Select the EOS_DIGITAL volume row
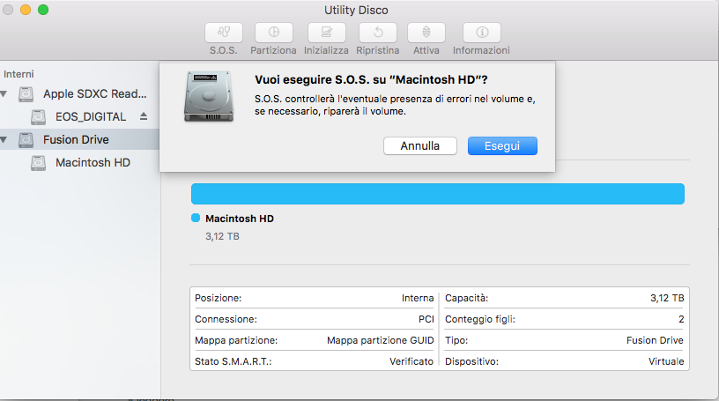 coord(80,117)
